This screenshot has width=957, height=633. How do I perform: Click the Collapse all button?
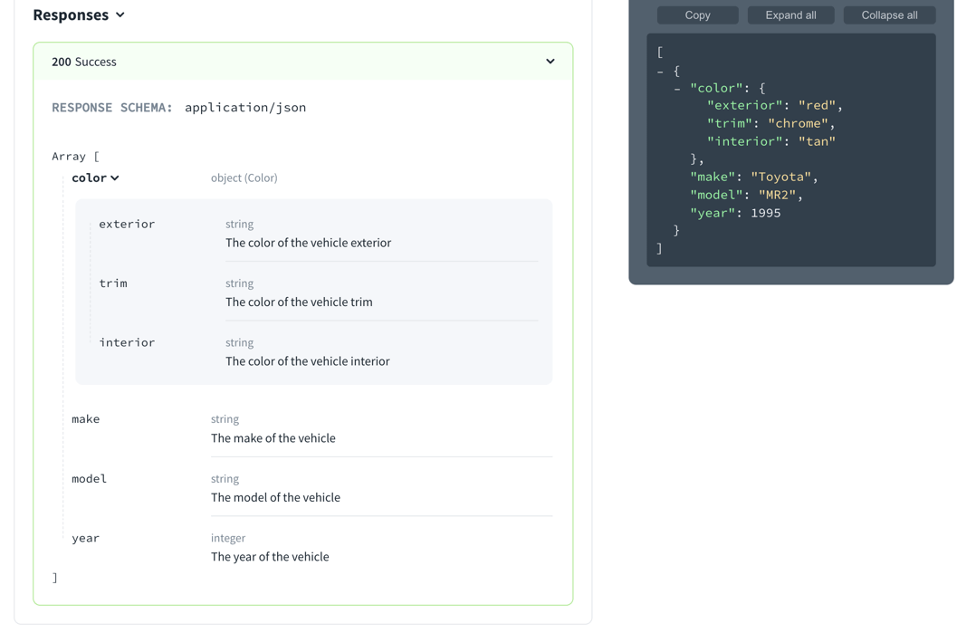pos(889,15)
